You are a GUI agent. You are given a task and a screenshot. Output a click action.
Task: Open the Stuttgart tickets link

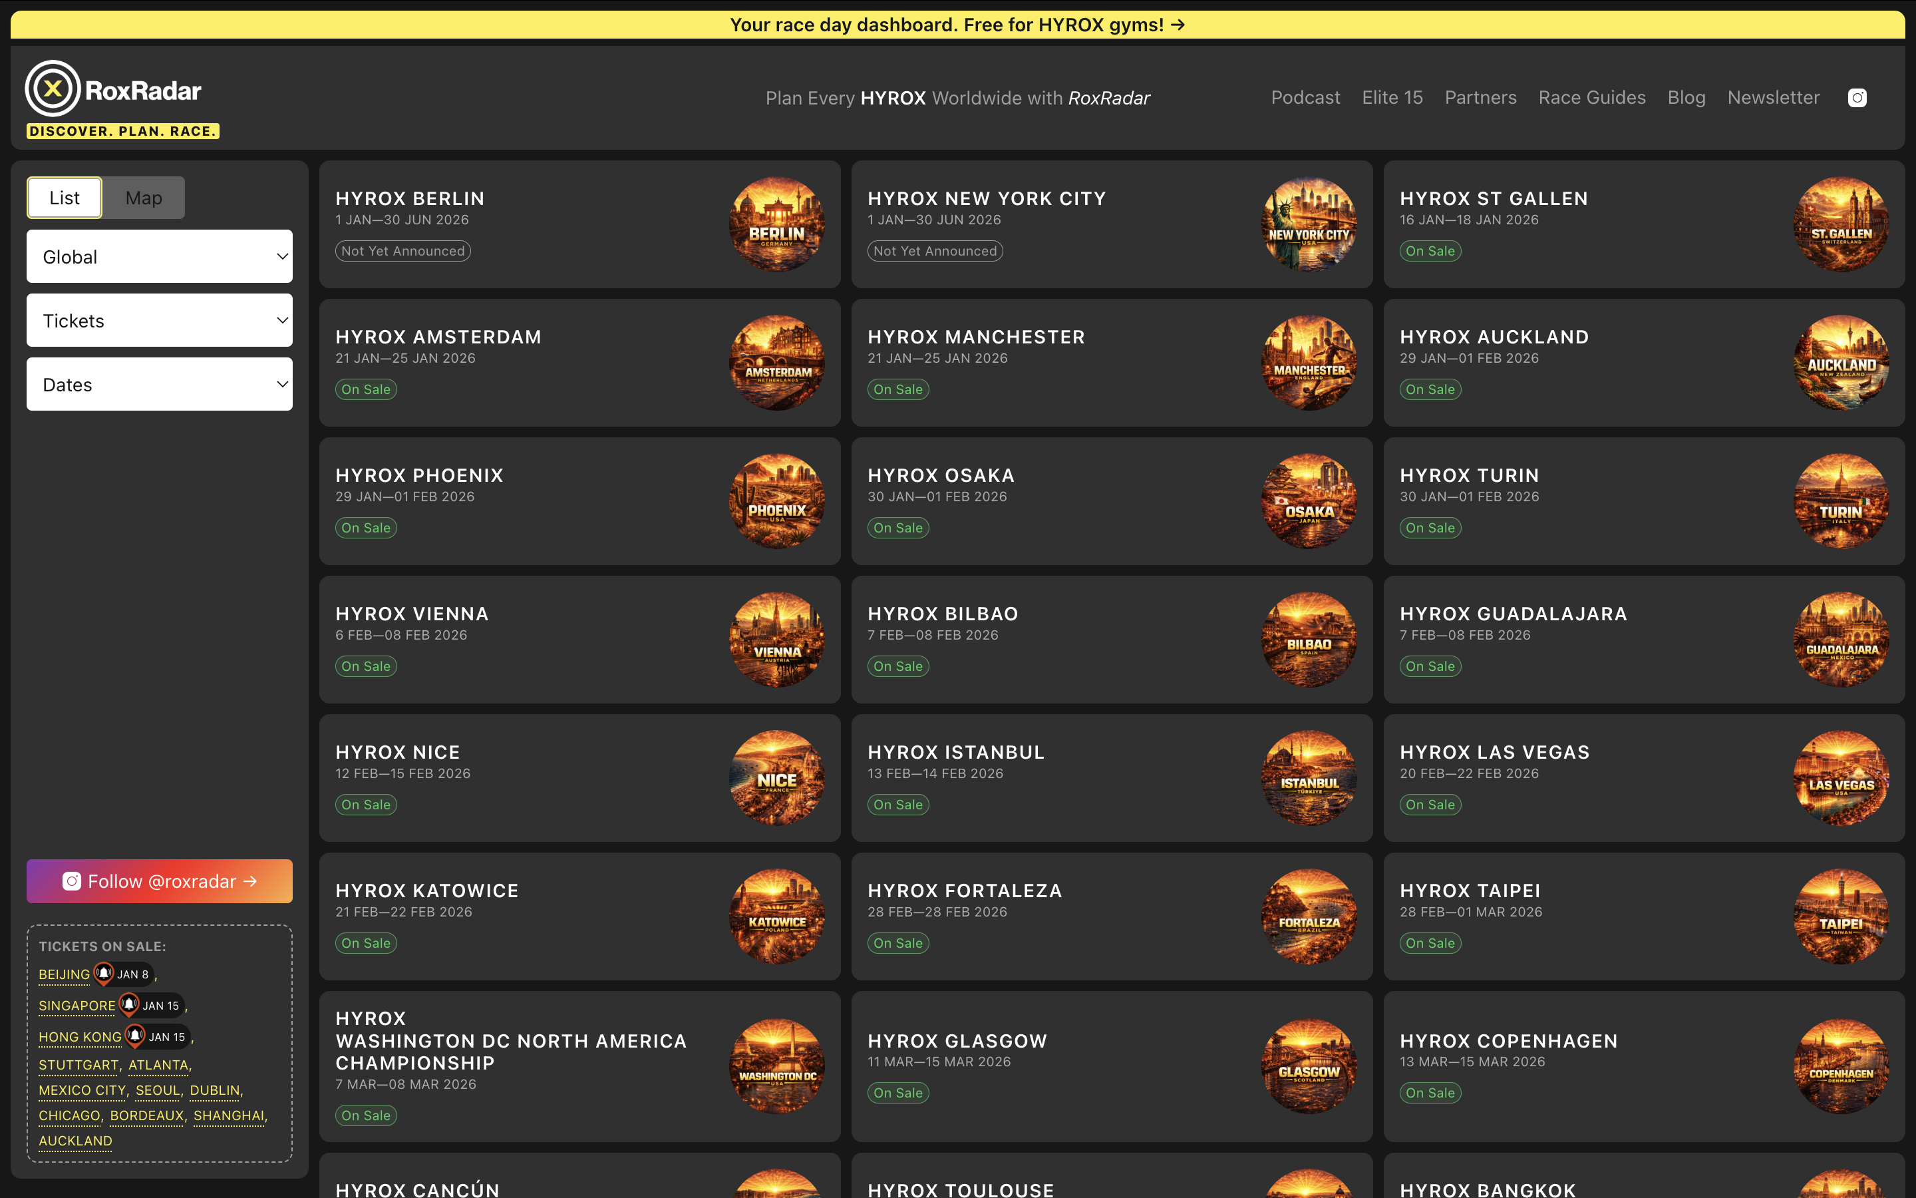[x=79, y=1065]
